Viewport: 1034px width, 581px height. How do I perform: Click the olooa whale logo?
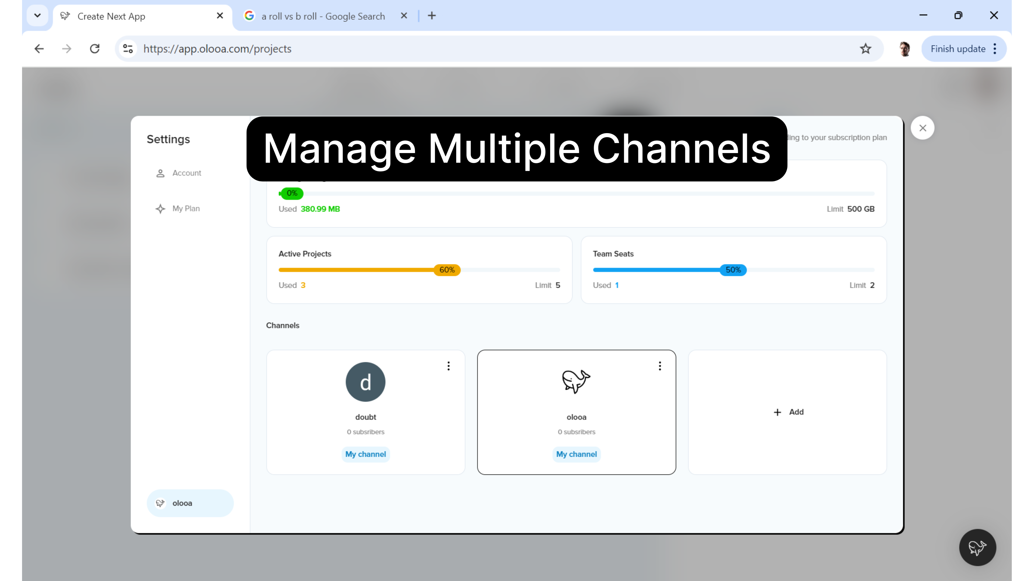pyautogui.click(x=576, y=381)
